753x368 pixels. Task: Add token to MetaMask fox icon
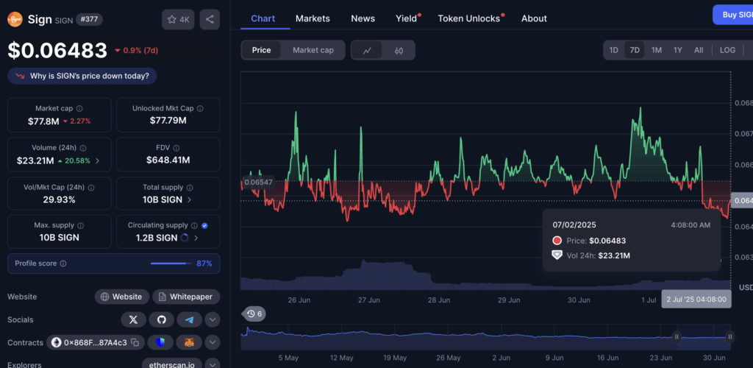[x=189, y=342]
